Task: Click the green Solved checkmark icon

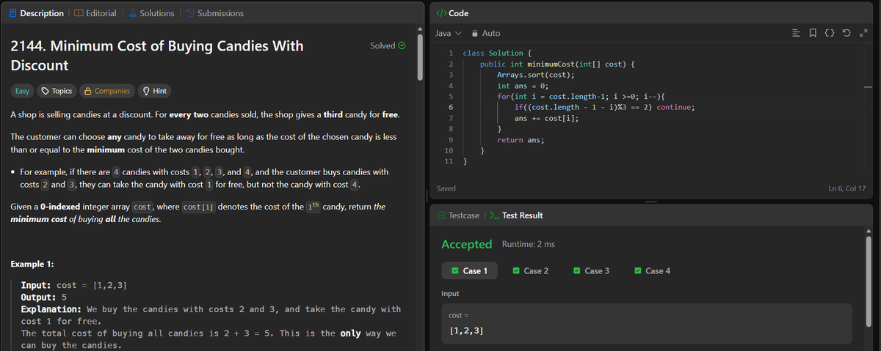Action: tap(401, 45)
